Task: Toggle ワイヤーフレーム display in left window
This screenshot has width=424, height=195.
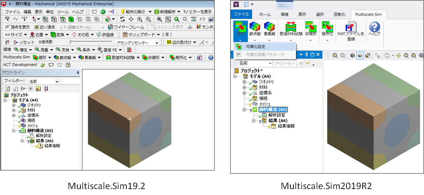Action: click(126, 27)
